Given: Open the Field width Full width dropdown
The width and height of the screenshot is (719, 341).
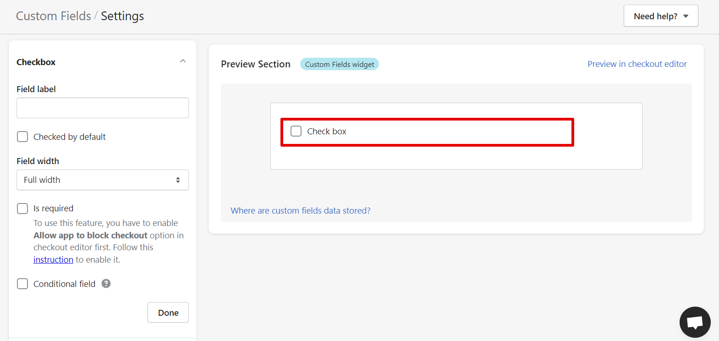Looking at the screenshot, I should click(103, 180).
